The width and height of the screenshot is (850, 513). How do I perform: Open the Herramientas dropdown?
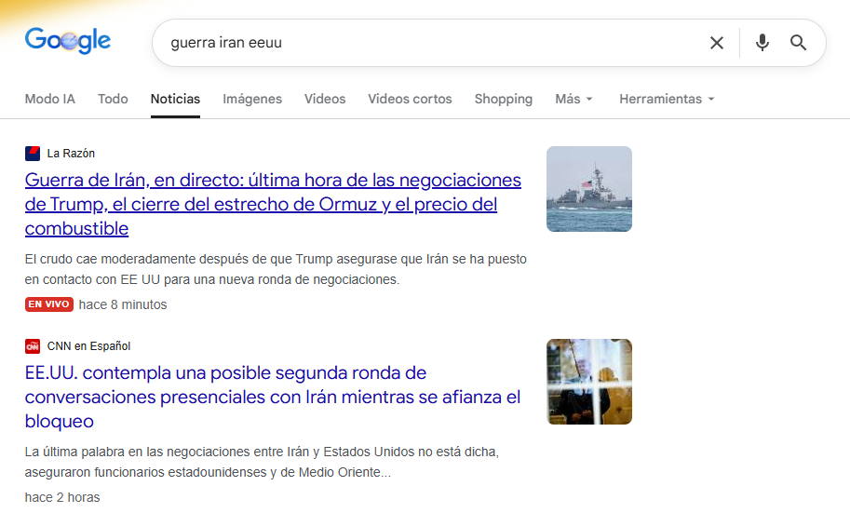click(667, 99)
